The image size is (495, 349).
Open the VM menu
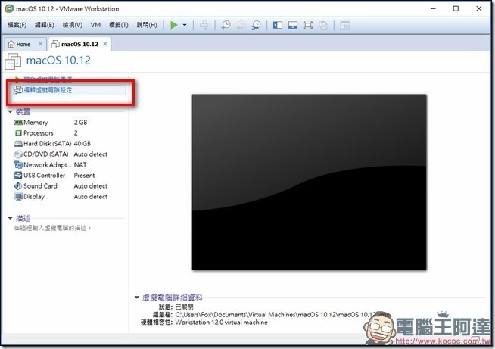[x=95, y=25]
